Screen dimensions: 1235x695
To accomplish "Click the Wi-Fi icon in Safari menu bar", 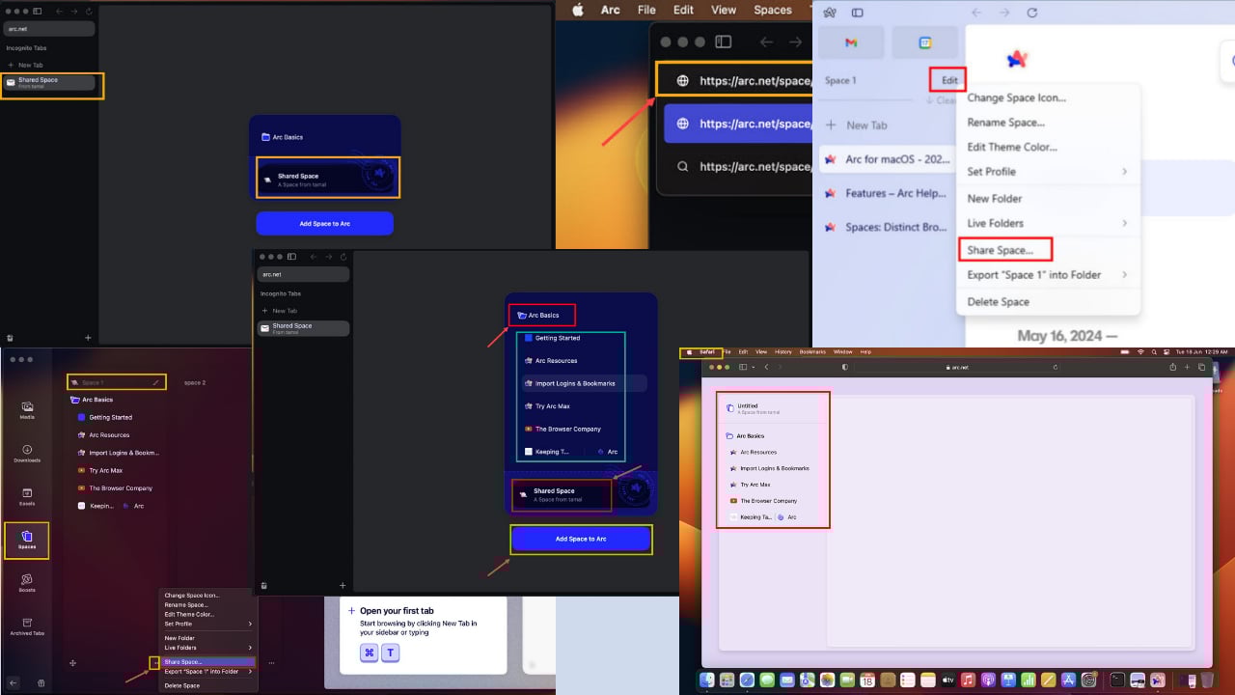I will tap(1139, 351).
